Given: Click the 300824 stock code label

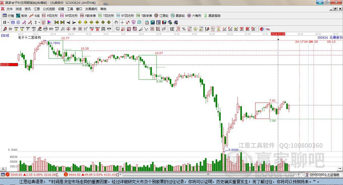Looking at the screenshot, I should 323,37.
